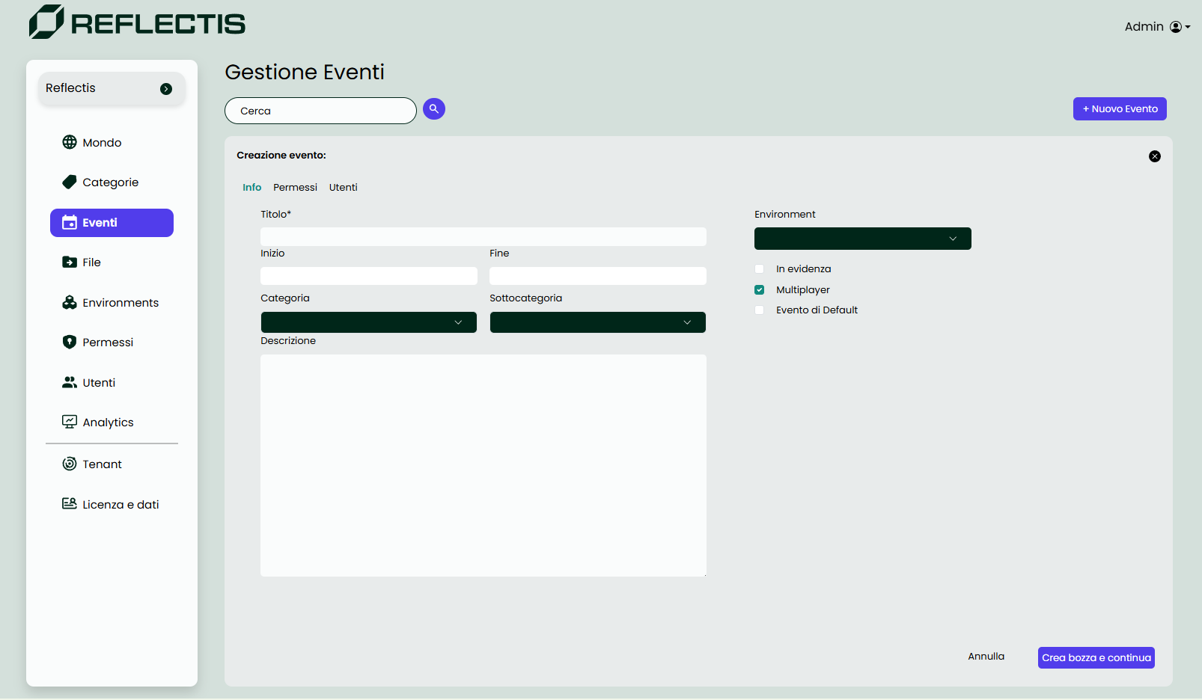Click the Crea bozza e continua button
Screen dimensions: 1202x700
(1096, 657)
